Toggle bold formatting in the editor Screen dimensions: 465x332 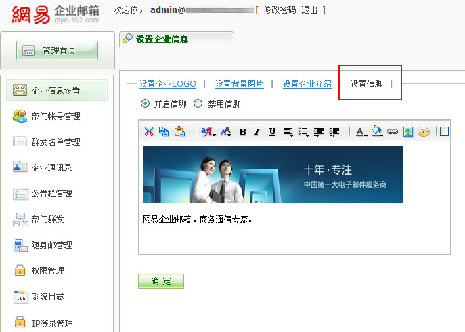[242, 131]
